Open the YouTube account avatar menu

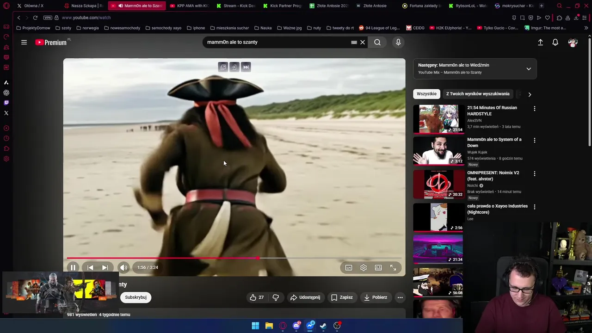coord(573,42)
